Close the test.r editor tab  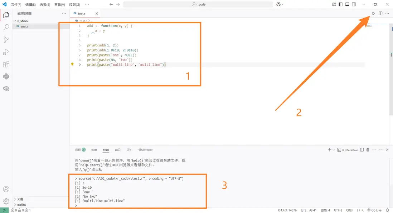97,14
